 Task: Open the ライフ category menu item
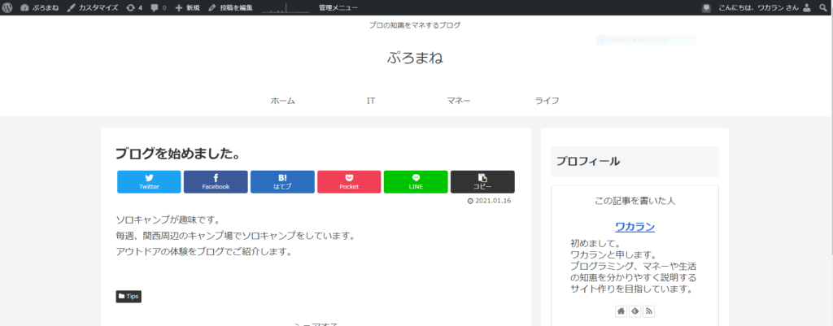[x=547, y=100]
